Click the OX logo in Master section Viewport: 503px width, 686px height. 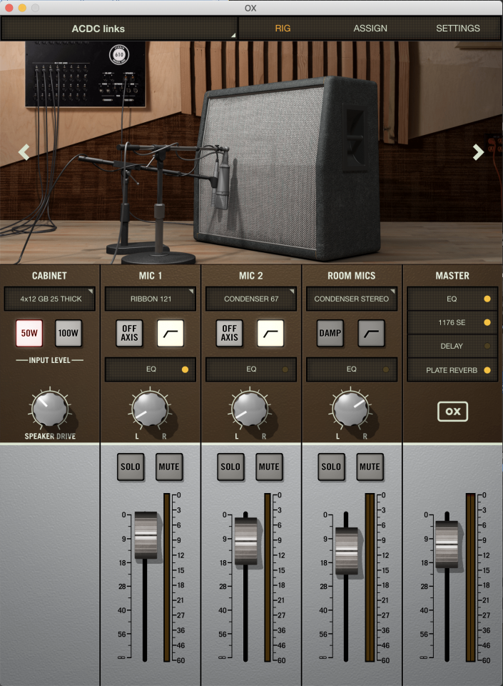452,412
